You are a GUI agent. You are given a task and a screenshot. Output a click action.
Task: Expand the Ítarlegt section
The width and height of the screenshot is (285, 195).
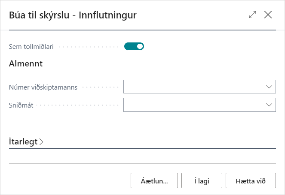pos(23,141)
